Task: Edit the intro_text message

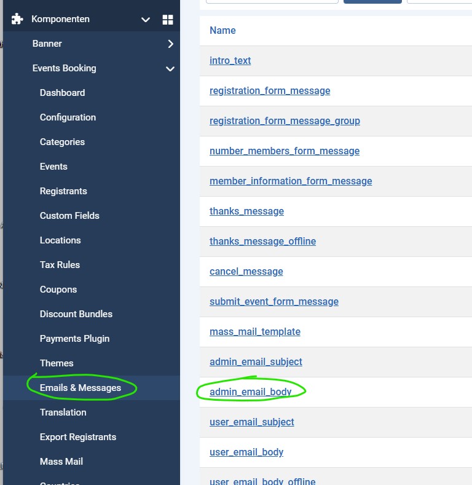Action: coord(230,60)
